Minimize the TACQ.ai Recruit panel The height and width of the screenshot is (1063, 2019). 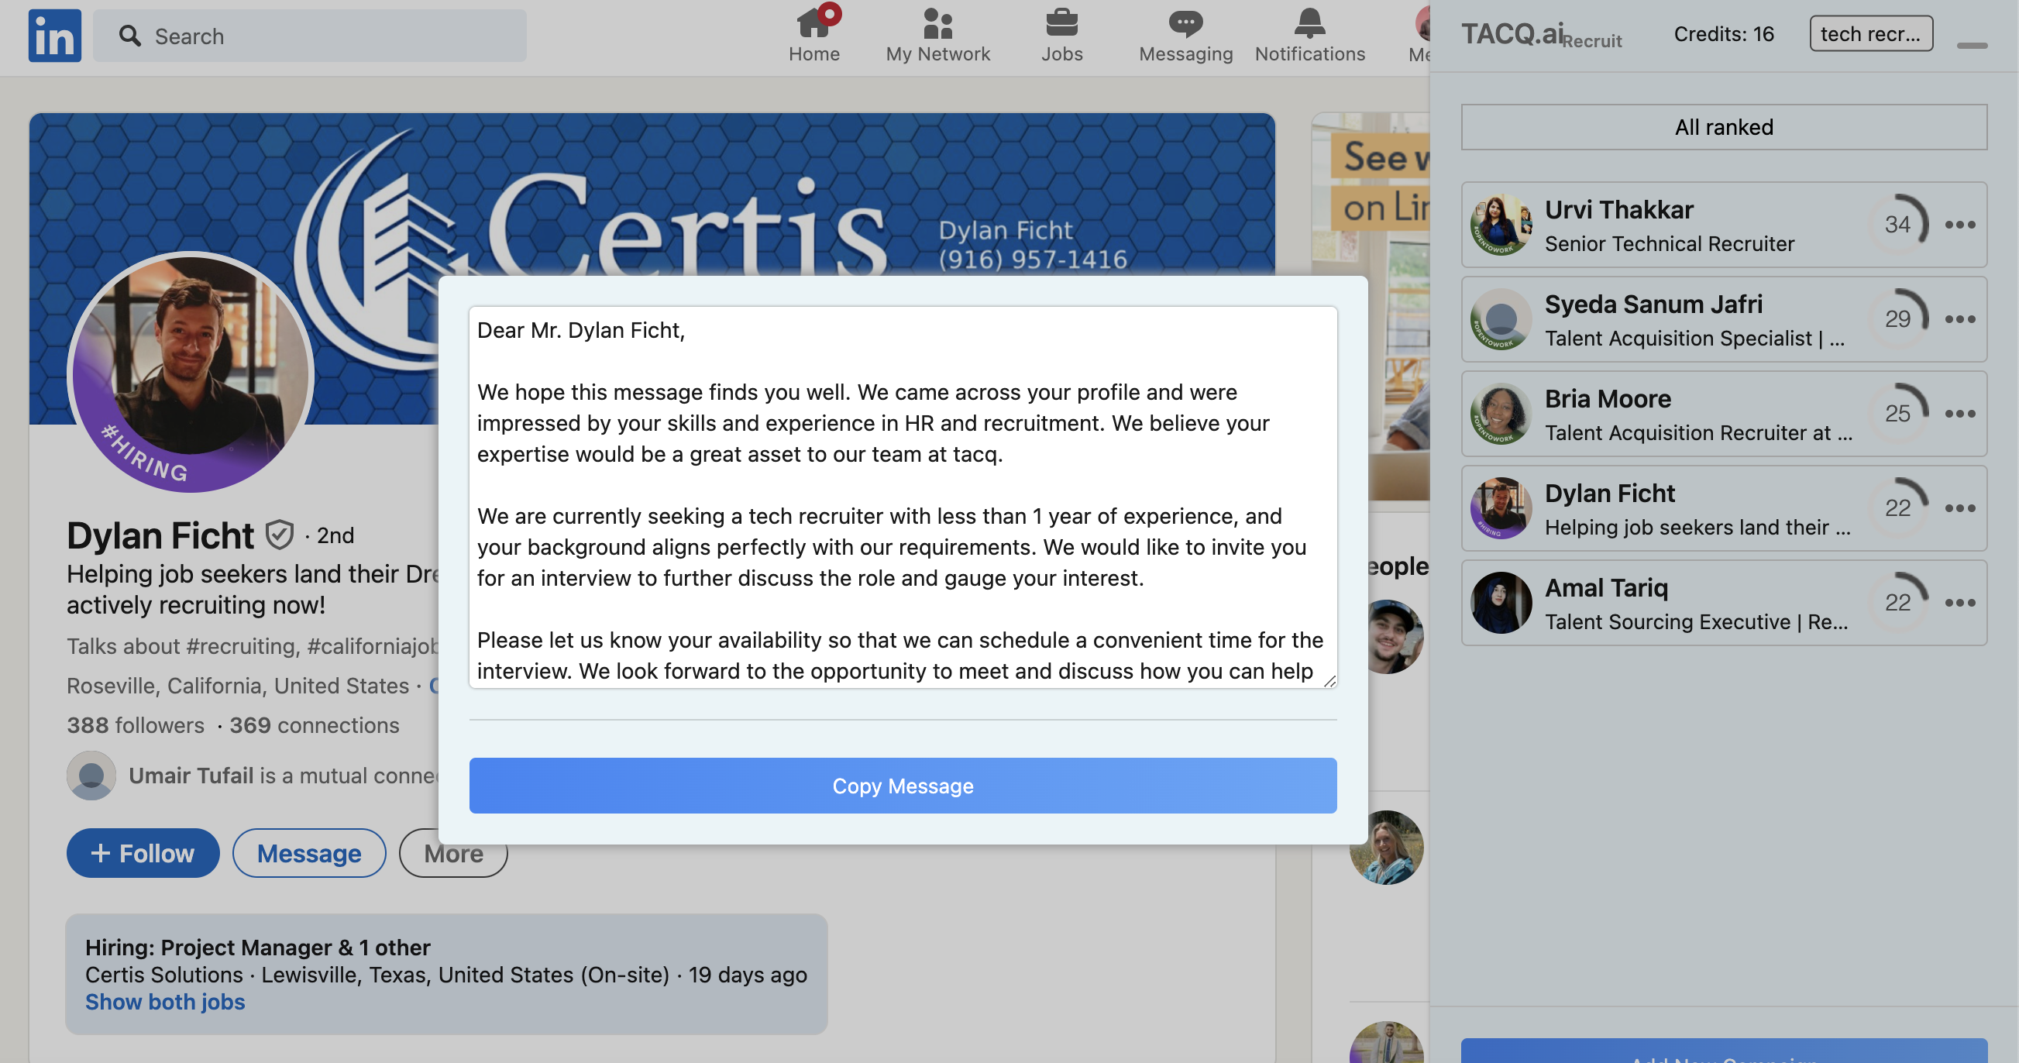pyautogui.click(x=1971, y=46)
